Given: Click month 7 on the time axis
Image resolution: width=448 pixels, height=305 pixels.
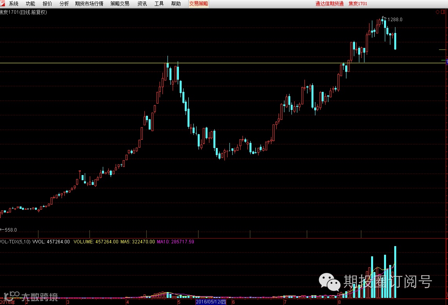Looking at the screenshot, I should coord(285,302).
